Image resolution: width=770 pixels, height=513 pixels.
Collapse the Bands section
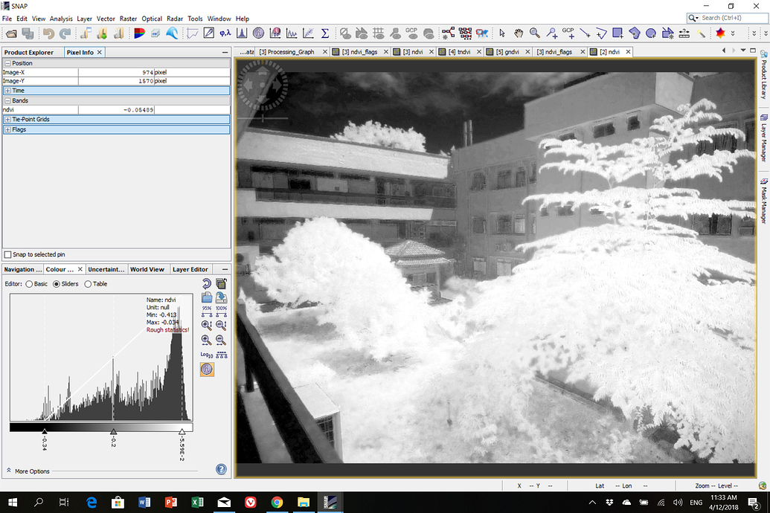(x=8, y=100)
